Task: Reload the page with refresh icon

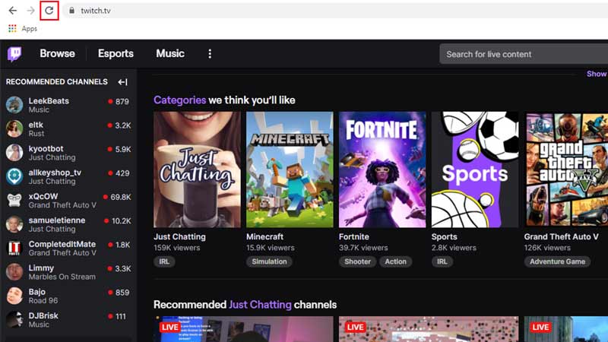Action: pyautogui.click(x=49, y=11)
